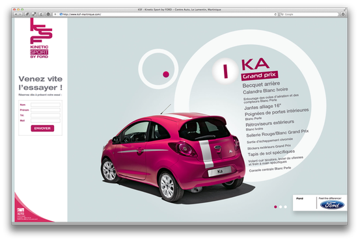Enter full screen with the corner arrows icon
The image size is (358, 240).
[345, 10]
